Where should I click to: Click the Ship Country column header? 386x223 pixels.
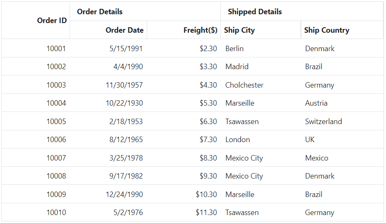click(x=342, y=30)
